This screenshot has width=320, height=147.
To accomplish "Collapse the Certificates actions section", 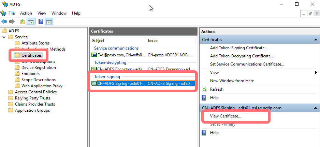I will pos(316,40).
